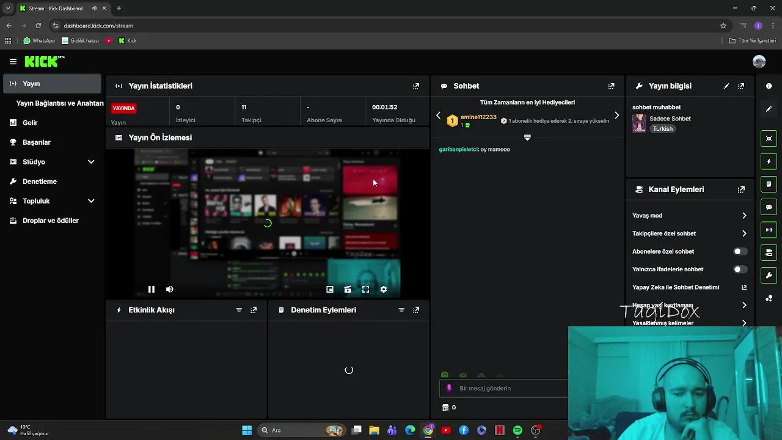Make the stream preview fullscreen
The width and height of the screenshot is (782, 440).
[x=365, y=290]
